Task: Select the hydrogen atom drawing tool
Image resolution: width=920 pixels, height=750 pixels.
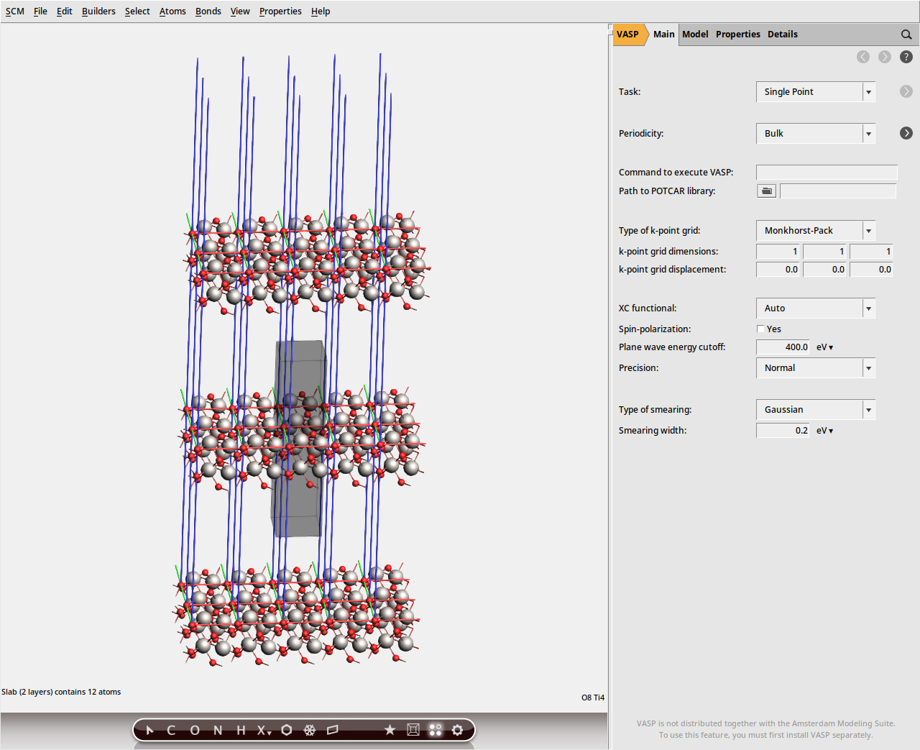Action: coord(240,730)
